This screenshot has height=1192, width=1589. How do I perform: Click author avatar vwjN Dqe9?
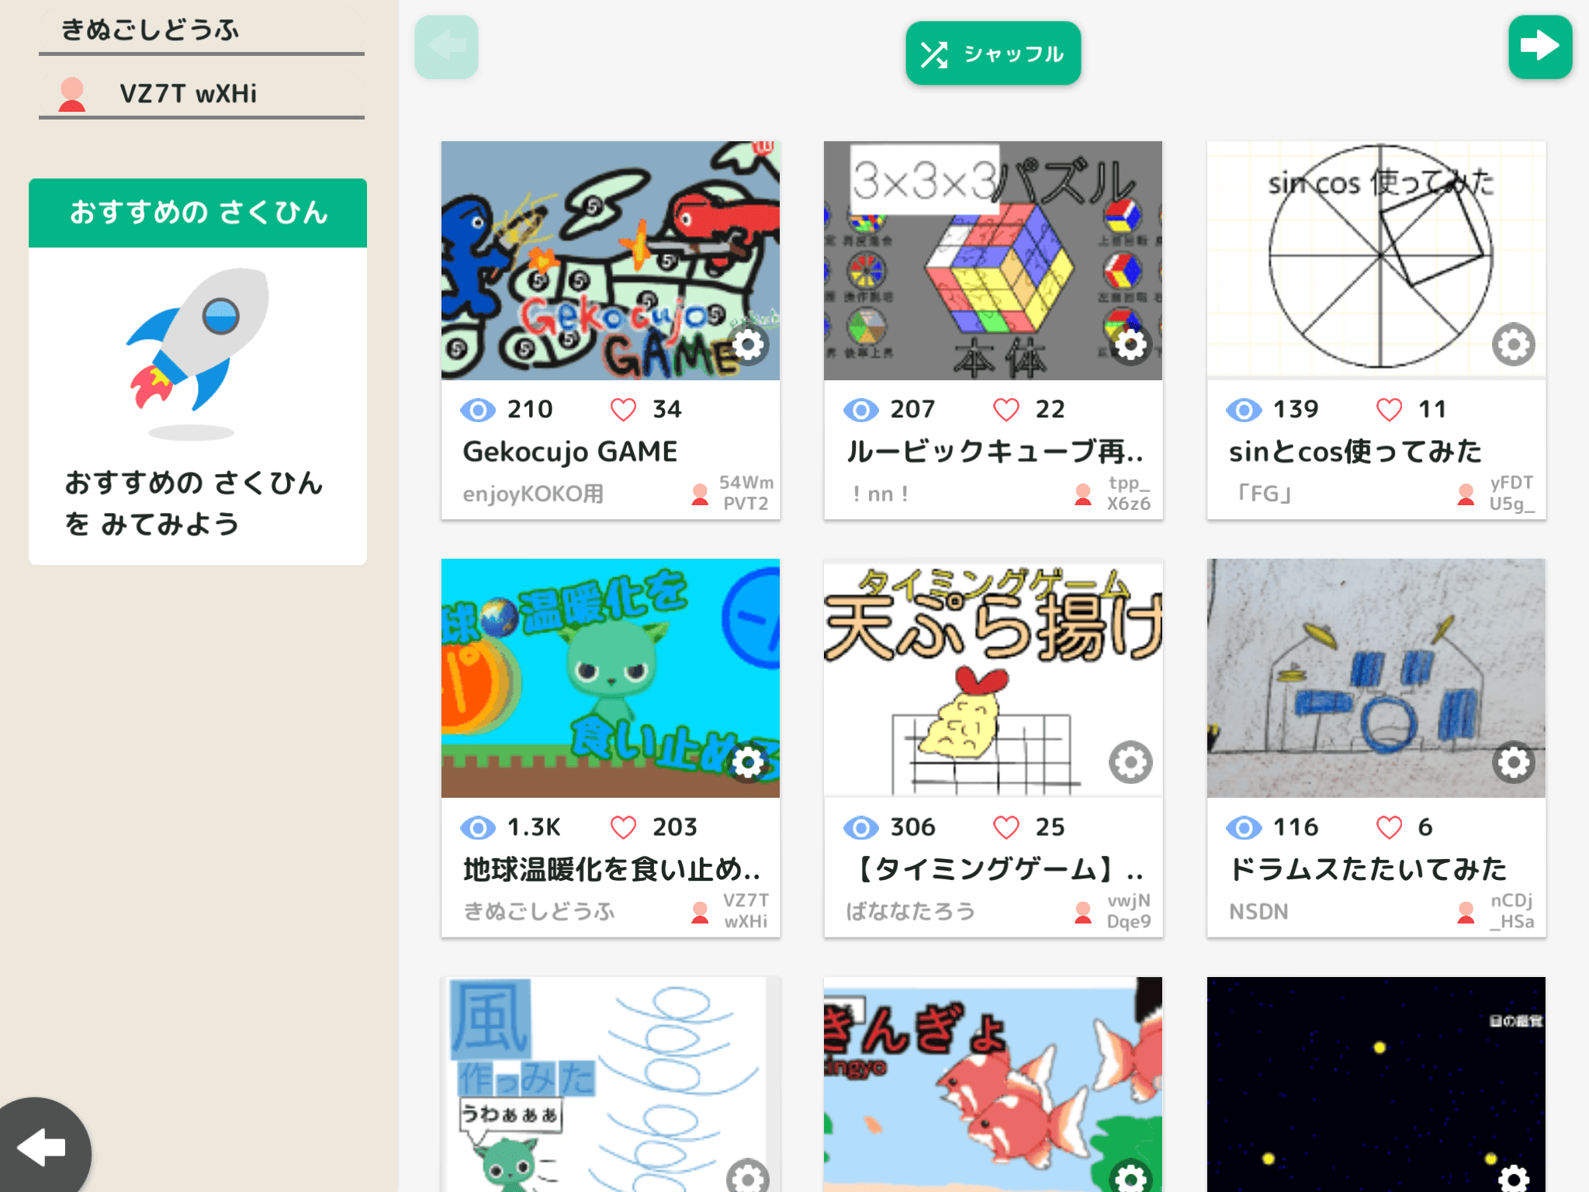tap(1083, 912)
